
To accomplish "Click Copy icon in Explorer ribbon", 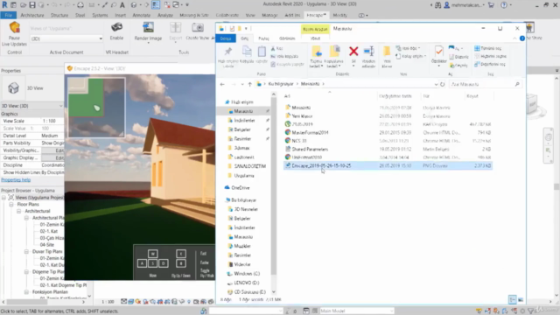I will pyautogui.click(x=247, y=52).
